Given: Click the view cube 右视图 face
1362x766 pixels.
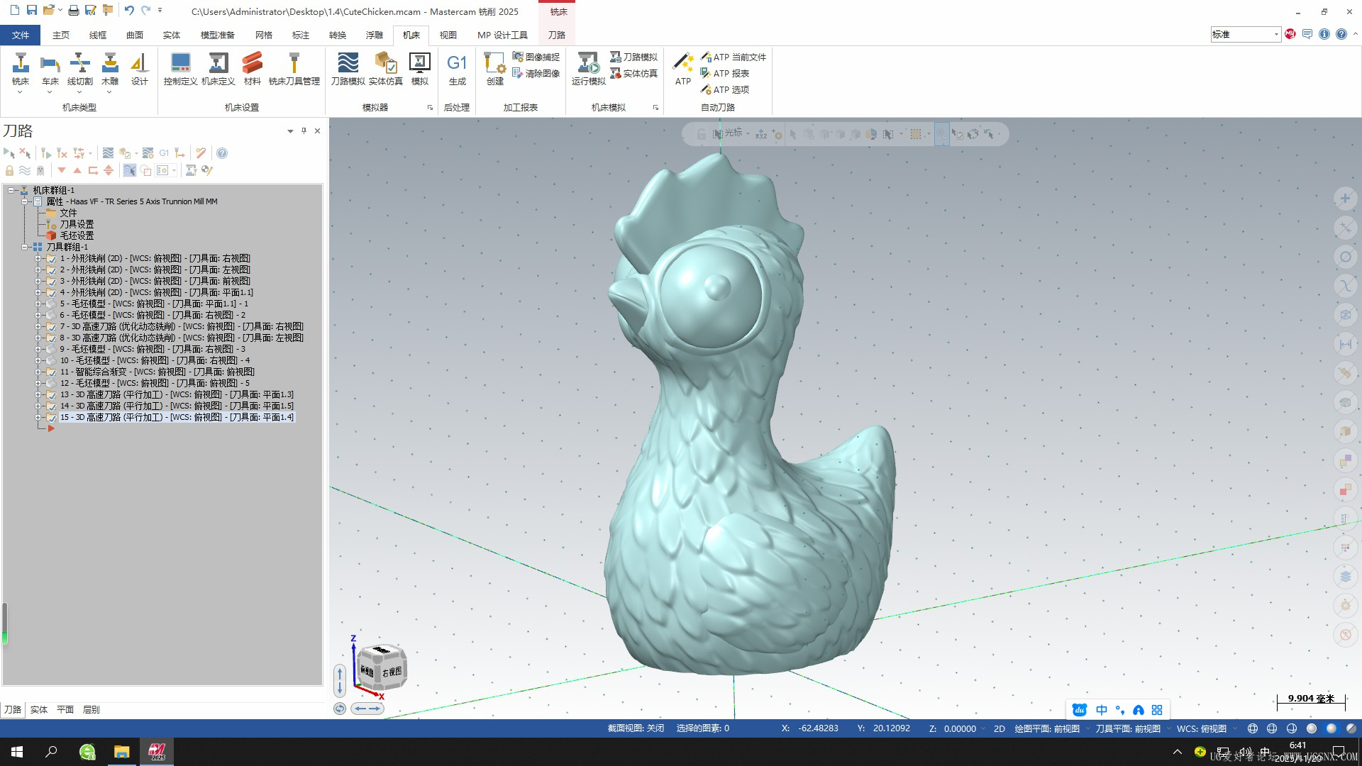Looking at the screenshot, I should pos(392,672).
